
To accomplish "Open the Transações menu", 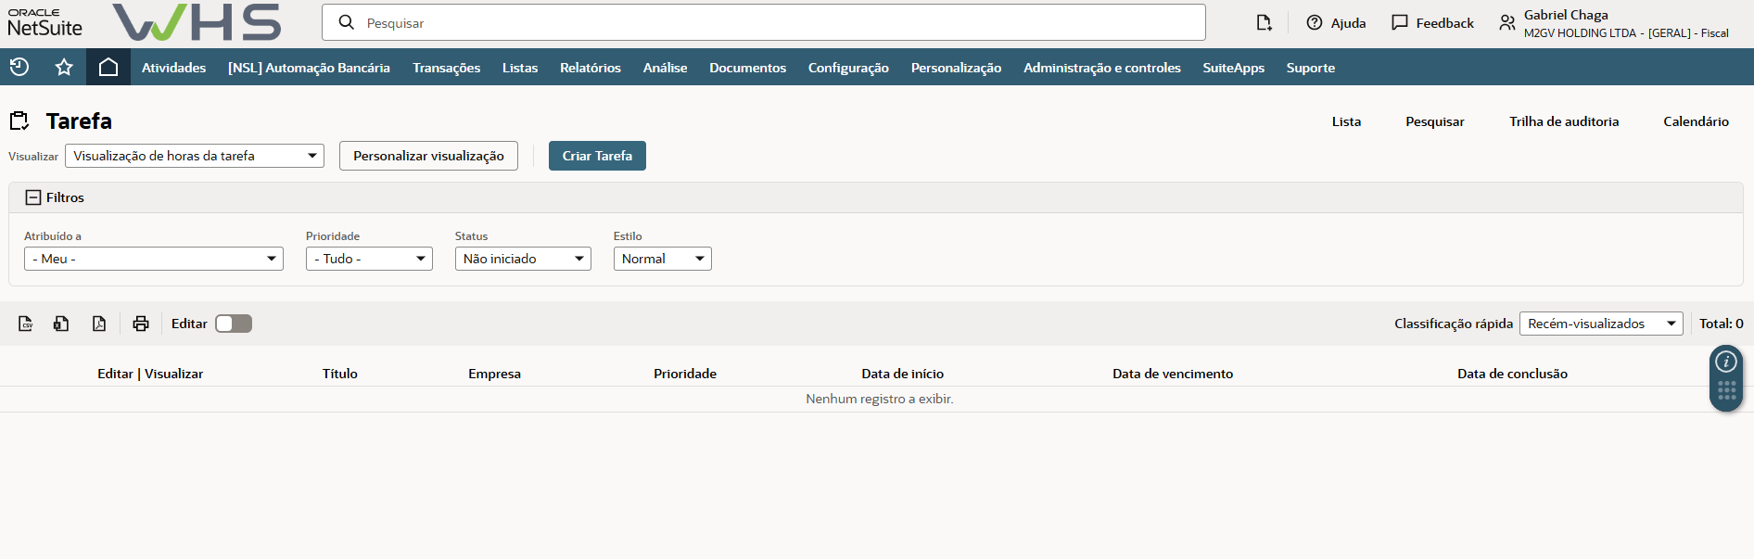I will pos(446,68).
